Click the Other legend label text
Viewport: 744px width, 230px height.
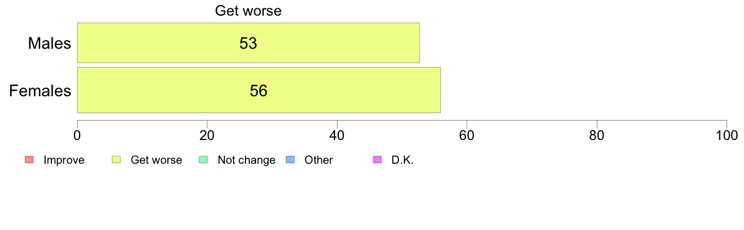pos(319,160)
